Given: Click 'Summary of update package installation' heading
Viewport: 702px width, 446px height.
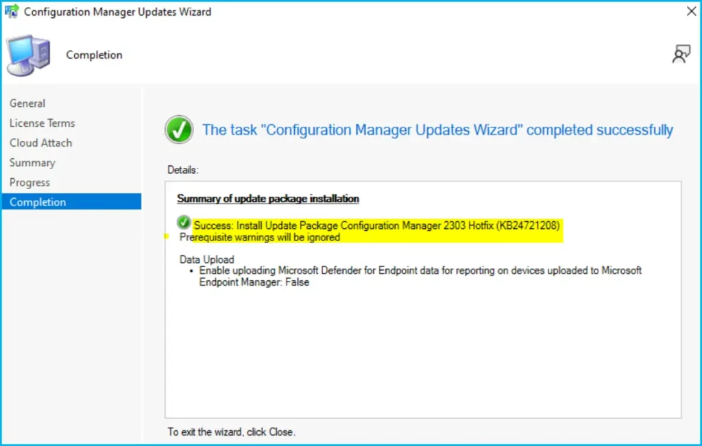Looking at the screenshot, I should (268, 199).
